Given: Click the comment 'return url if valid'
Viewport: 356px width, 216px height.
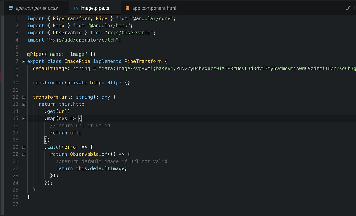Looking at the screenshot, I should coord(80,125).
